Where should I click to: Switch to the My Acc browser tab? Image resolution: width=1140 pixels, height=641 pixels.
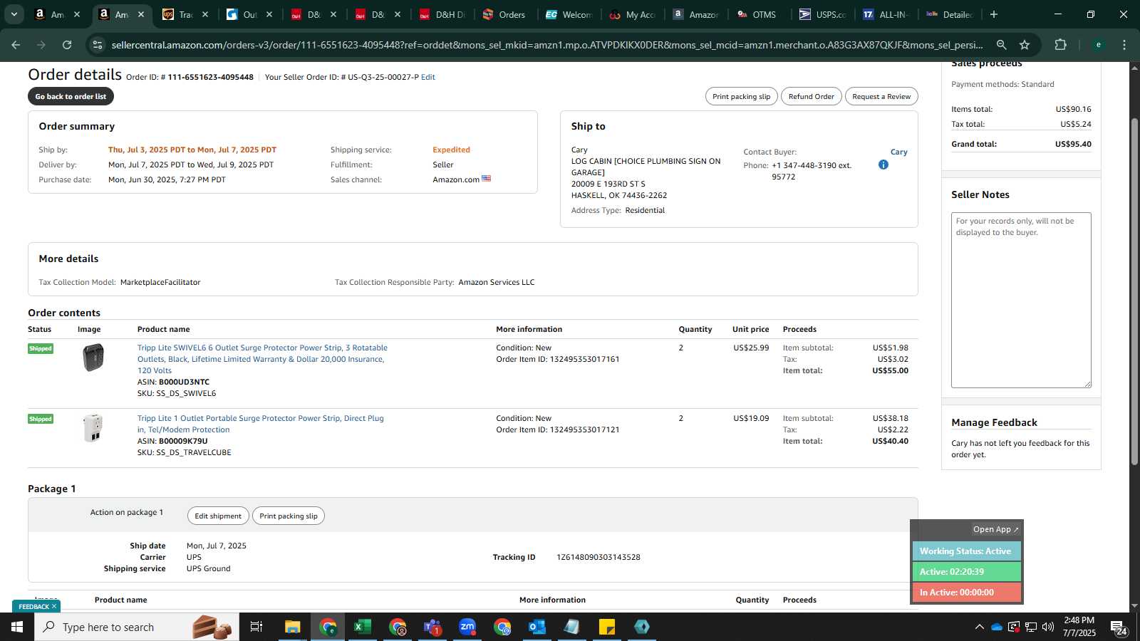click(633, 14)
